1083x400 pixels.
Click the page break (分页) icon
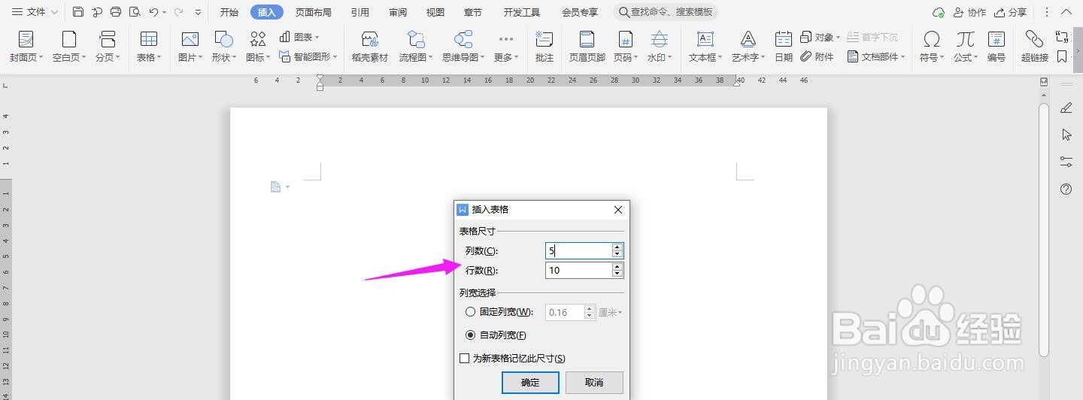point(108,39)
